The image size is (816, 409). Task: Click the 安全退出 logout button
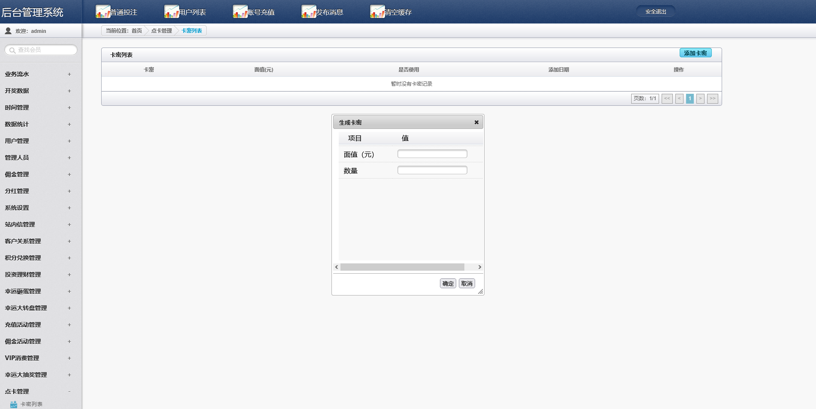656,12
